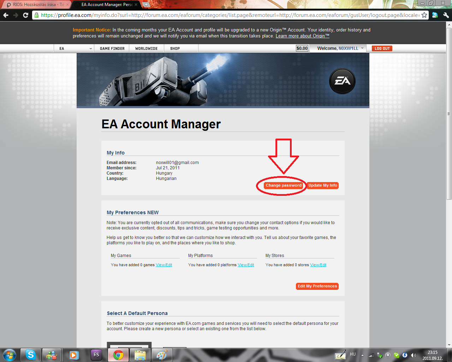Open a new tab with plus button
The height and width of the screenshot is (362, 452).
[146, 5]
